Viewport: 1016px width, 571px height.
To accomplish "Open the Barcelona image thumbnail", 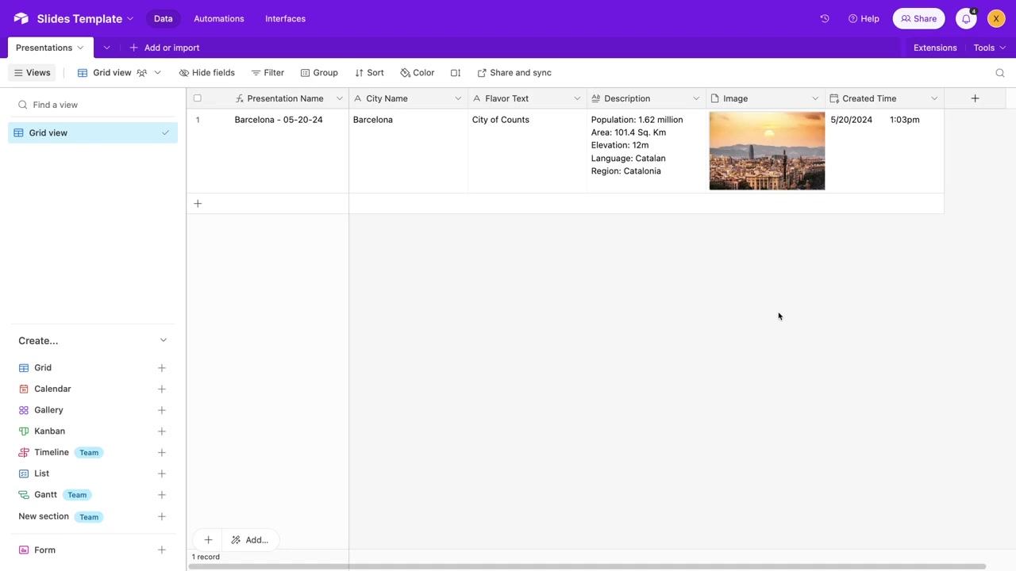I will click(767, 151).
